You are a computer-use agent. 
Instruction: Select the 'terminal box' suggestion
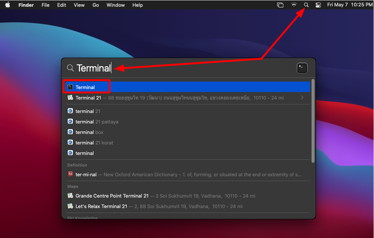tap(187, 132)
